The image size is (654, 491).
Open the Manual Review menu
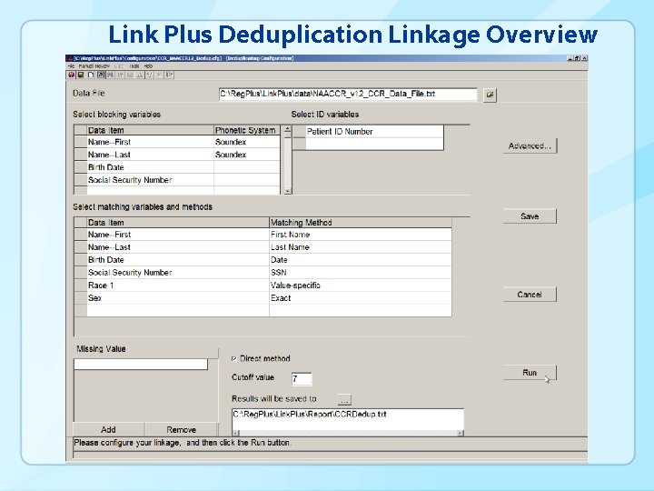click(x=94, y=66)
